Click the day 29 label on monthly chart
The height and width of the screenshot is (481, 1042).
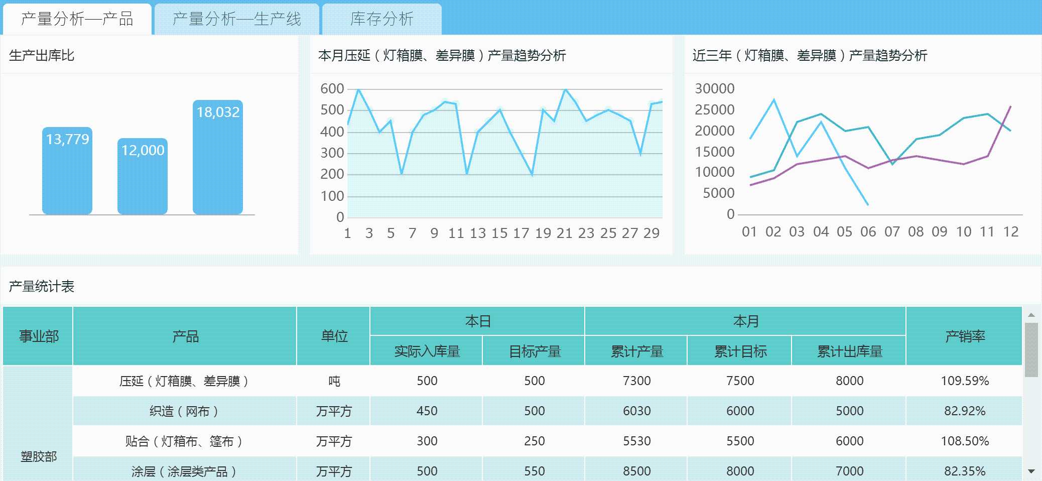(652, 233)
